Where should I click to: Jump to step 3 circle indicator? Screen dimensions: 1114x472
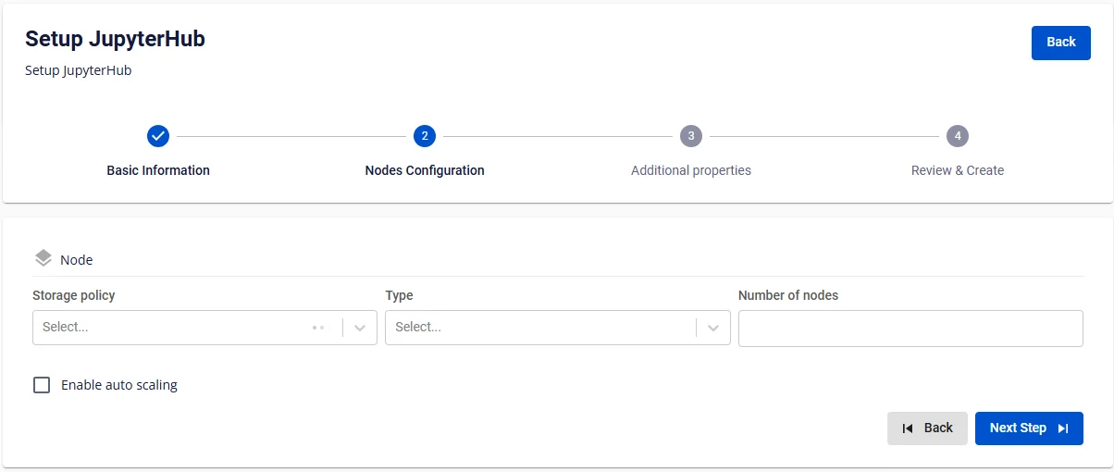pyautogui.click(x=691, y=136)
